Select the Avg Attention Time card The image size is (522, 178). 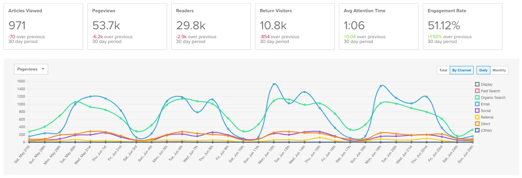(379, 27)
